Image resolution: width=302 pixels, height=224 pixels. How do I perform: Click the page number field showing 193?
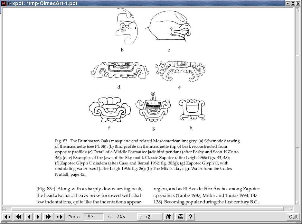coord(94,217)
